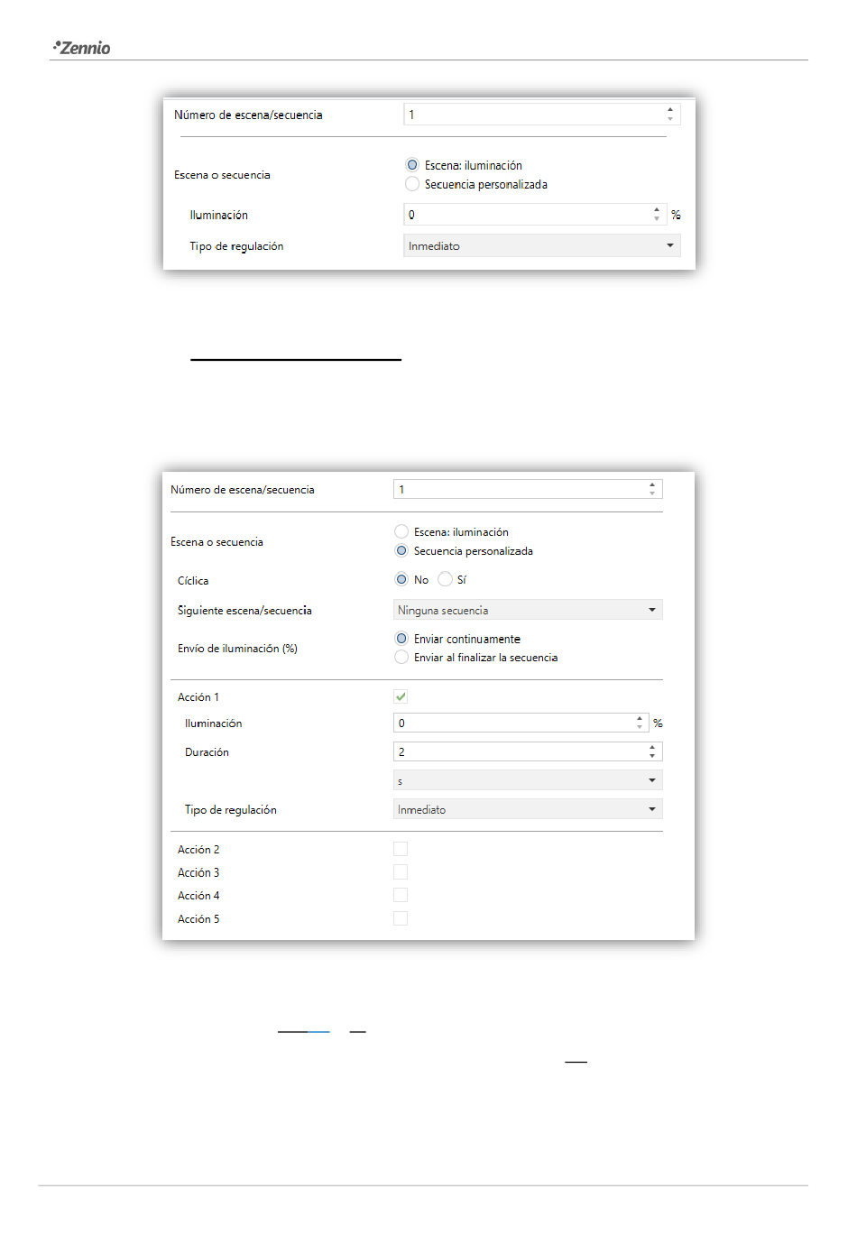Click the Iluminación value field in upper panel

534,215
